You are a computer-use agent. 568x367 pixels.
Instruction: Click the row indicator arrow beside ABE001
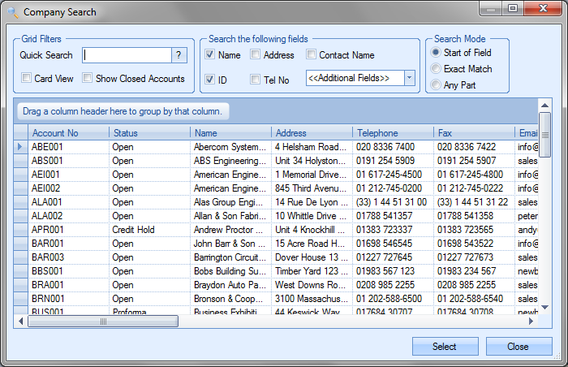[20, 147]
